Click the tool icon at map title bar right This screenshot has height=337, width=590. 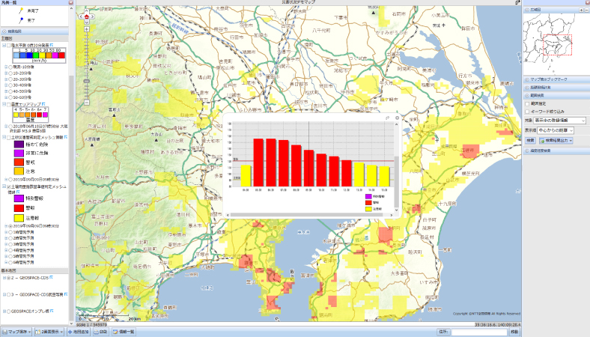(518, 2)
